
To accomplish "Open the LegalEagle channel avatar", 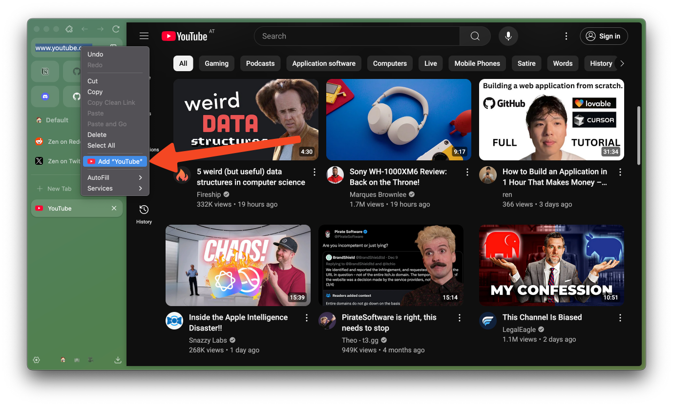I will coord(488,321).
